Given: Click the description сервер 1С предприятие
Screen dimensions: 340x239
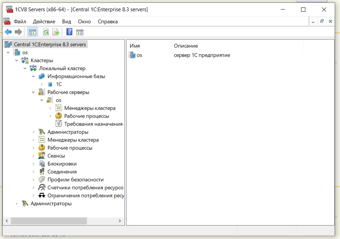Looking at the screenshot, I should [202, 55].
